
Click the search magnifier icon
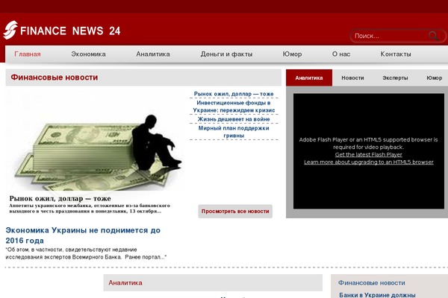pyautogui.click(x=433, y=36)
